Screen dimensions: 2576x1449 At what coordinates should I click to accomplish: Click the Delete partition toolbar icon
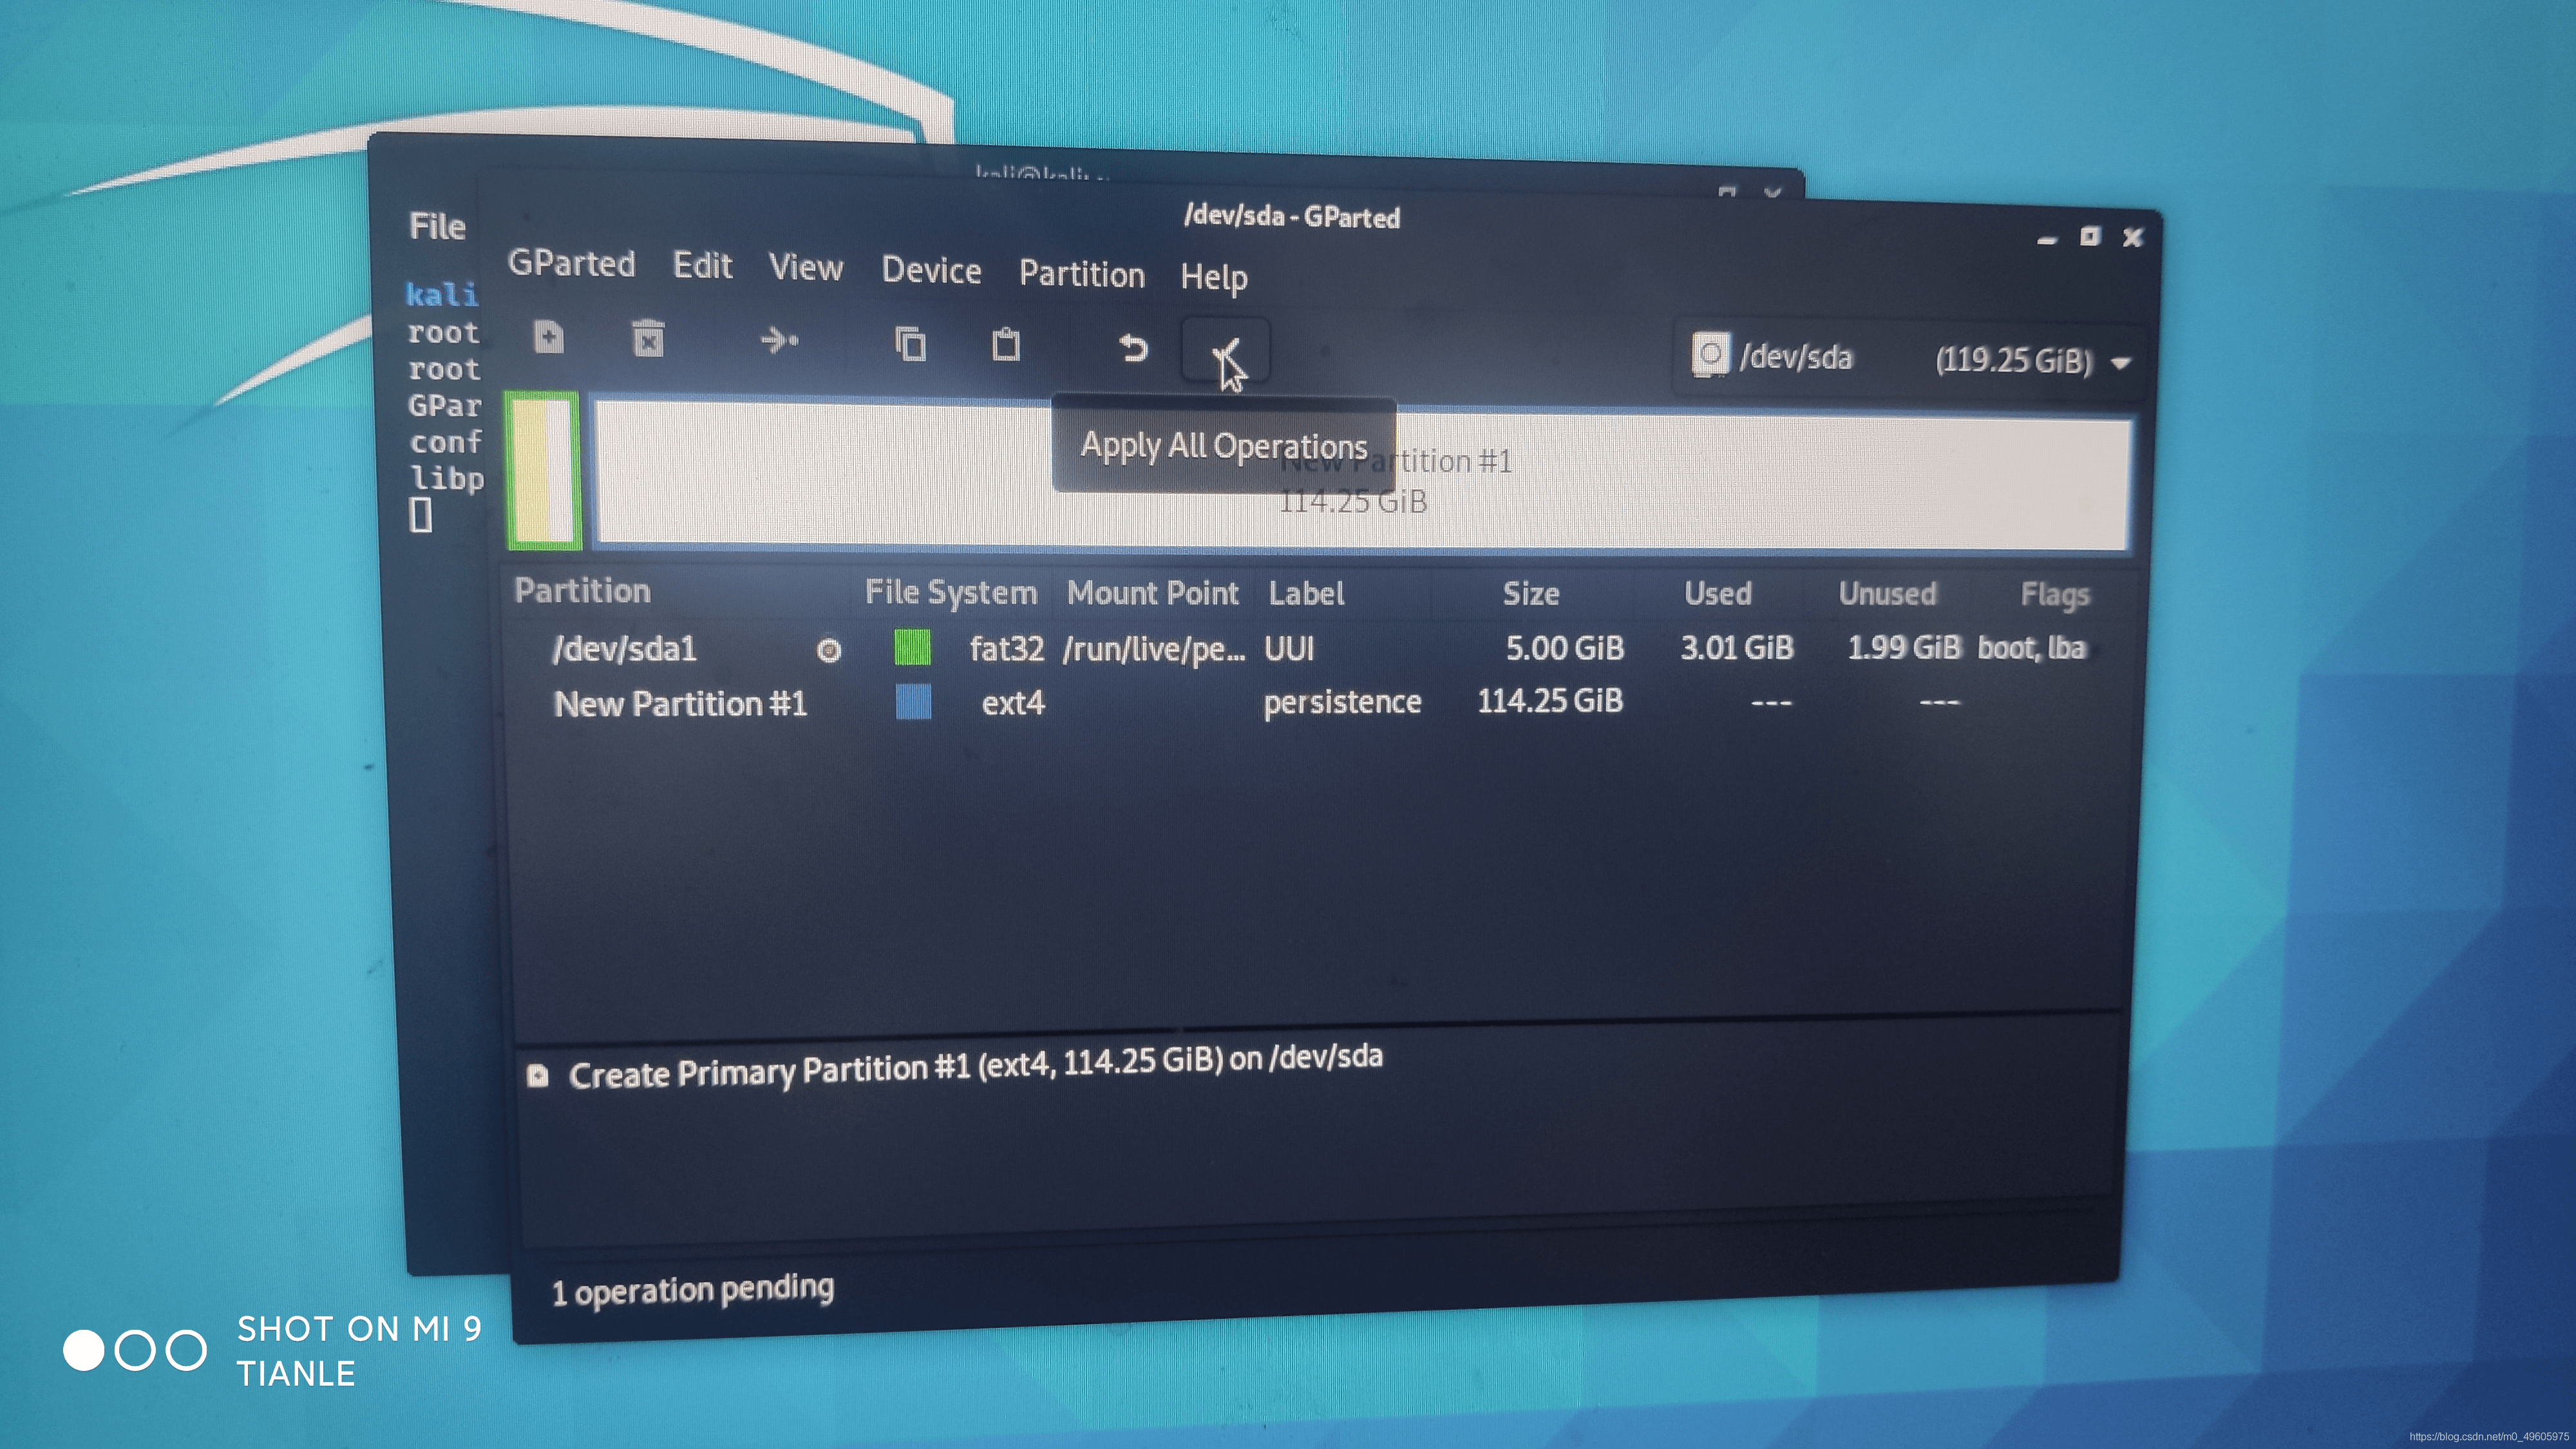pos(648,340)
